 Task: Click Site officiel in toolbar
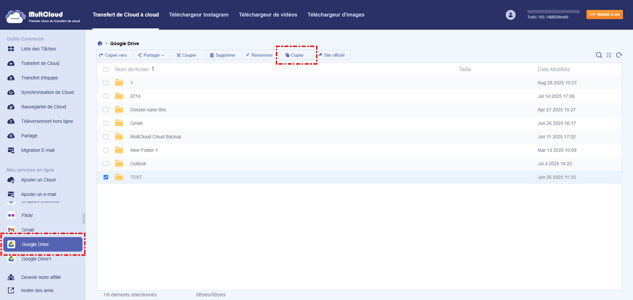click(331, 55)
